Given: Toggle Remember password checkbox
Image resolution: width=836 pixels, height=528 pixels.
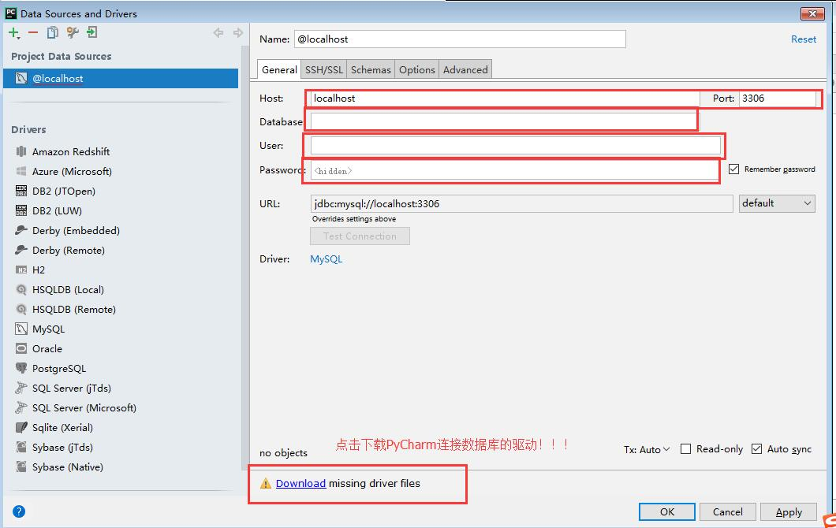Looking at the screenshot, I should [733, 169].
